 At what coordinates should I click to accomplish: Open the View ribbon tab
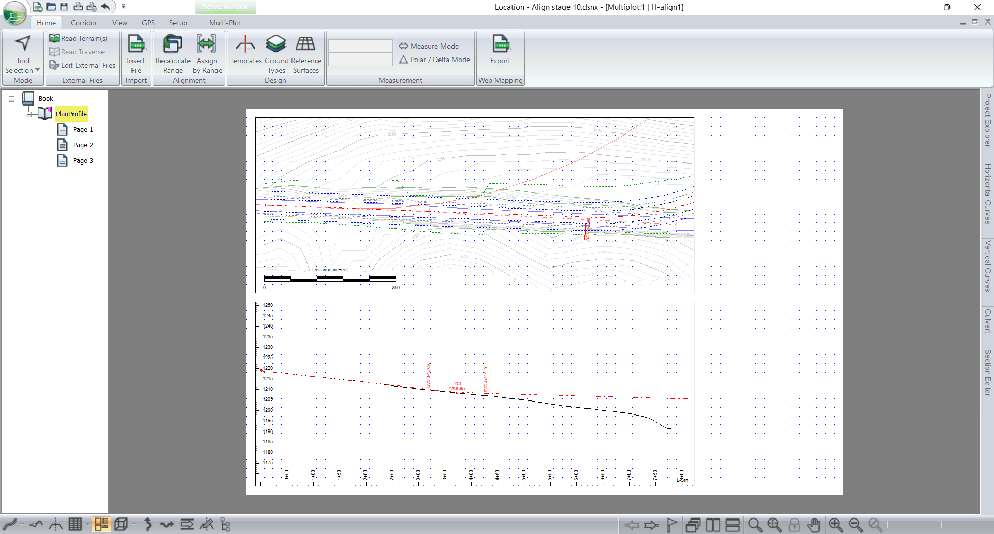[x=120, y=23]
